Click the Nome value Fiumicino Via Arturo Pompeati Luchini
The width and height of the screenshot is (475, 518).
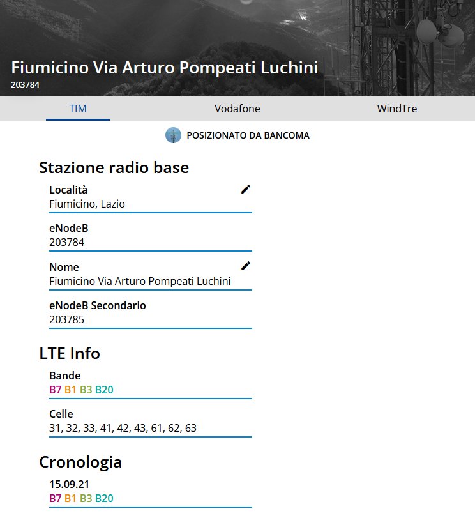[140, 281]
